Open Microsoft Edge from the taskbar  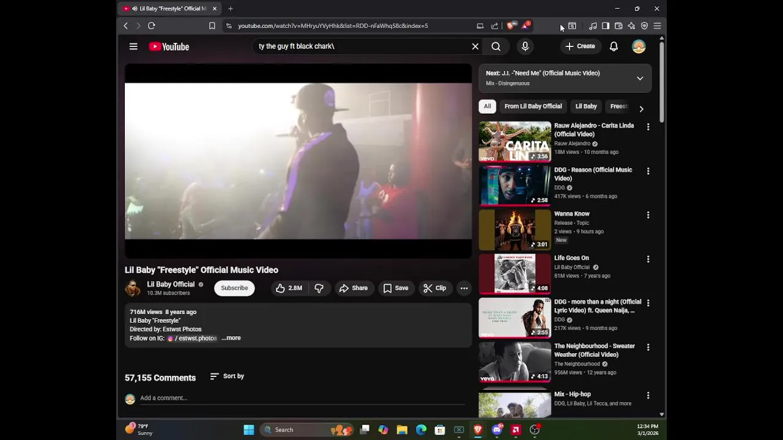(x=421, y=430)
